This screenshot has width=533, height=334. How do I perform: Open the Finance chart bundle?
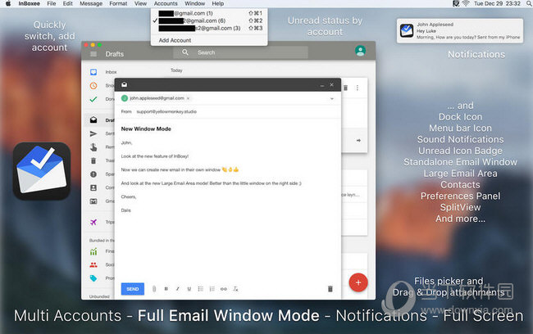93,251
